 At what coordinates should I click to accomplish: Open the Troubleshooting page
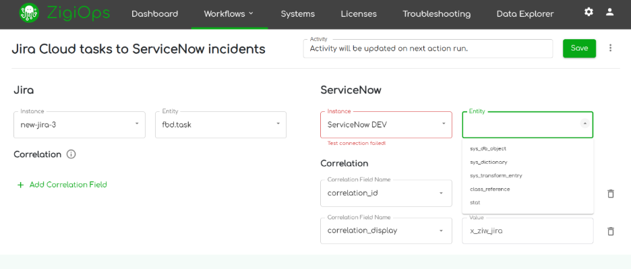point(437,13)
